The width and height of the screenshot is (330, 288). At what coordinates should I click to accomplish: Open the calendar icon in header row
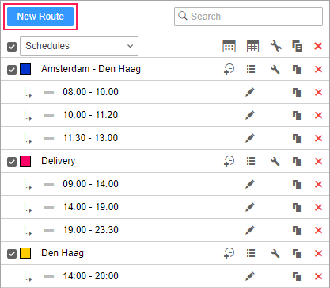(x=229, y=46)
